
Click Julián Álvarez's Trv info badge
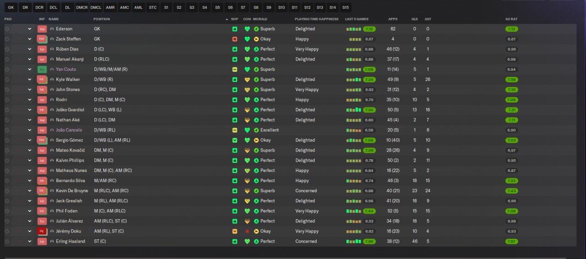click(42, 221)
